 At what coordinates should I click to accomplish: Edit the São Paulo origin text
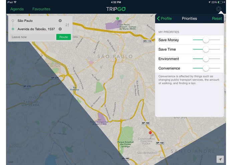click(25, 21)
